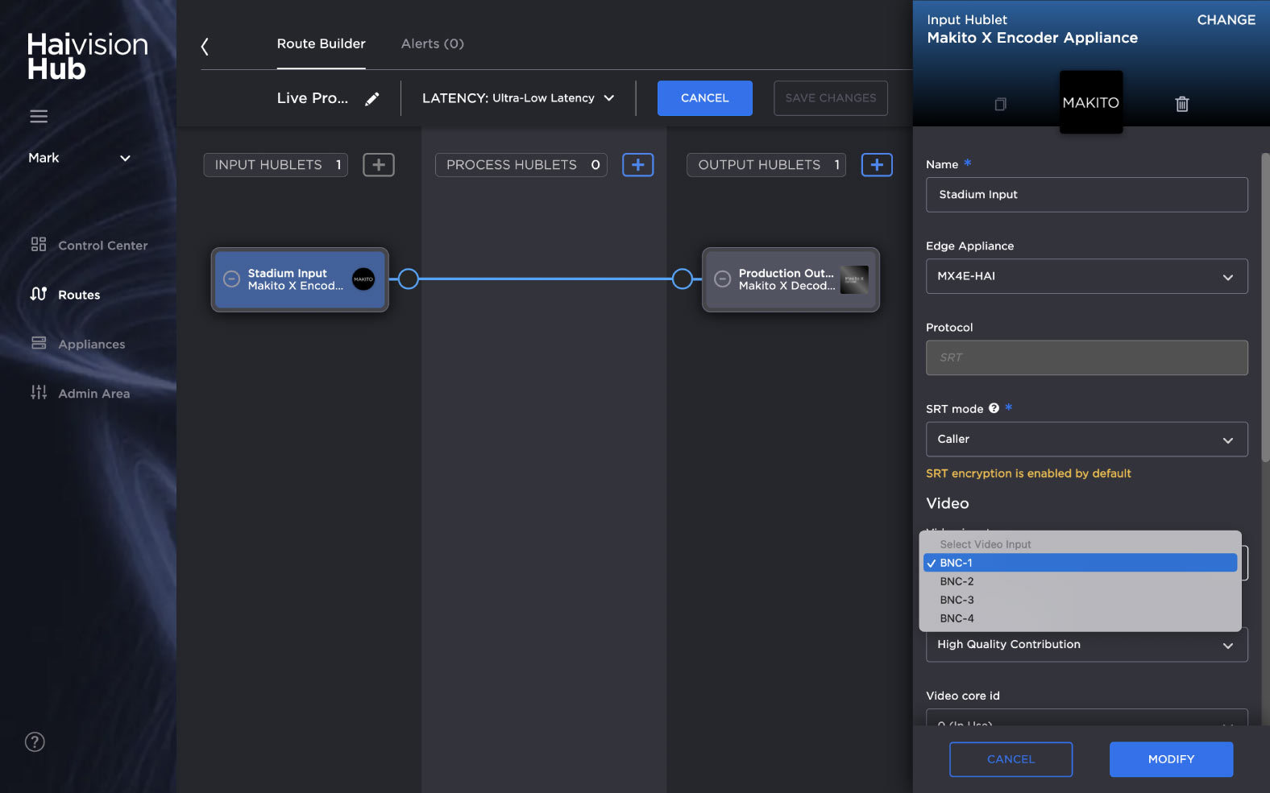Choose BNC-1 from video input list

point(1080,563)
